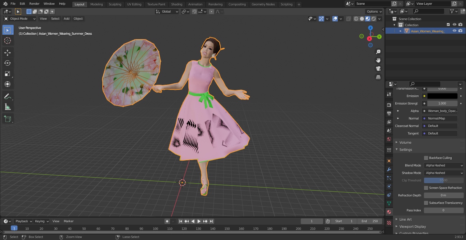Select the Measure tool
The image size is (466, 240).
[x=8, y=107]
